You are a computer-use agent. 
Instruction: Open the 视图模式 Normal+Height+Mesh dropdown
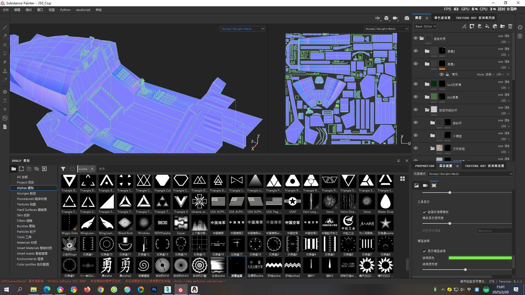(470, 174)
